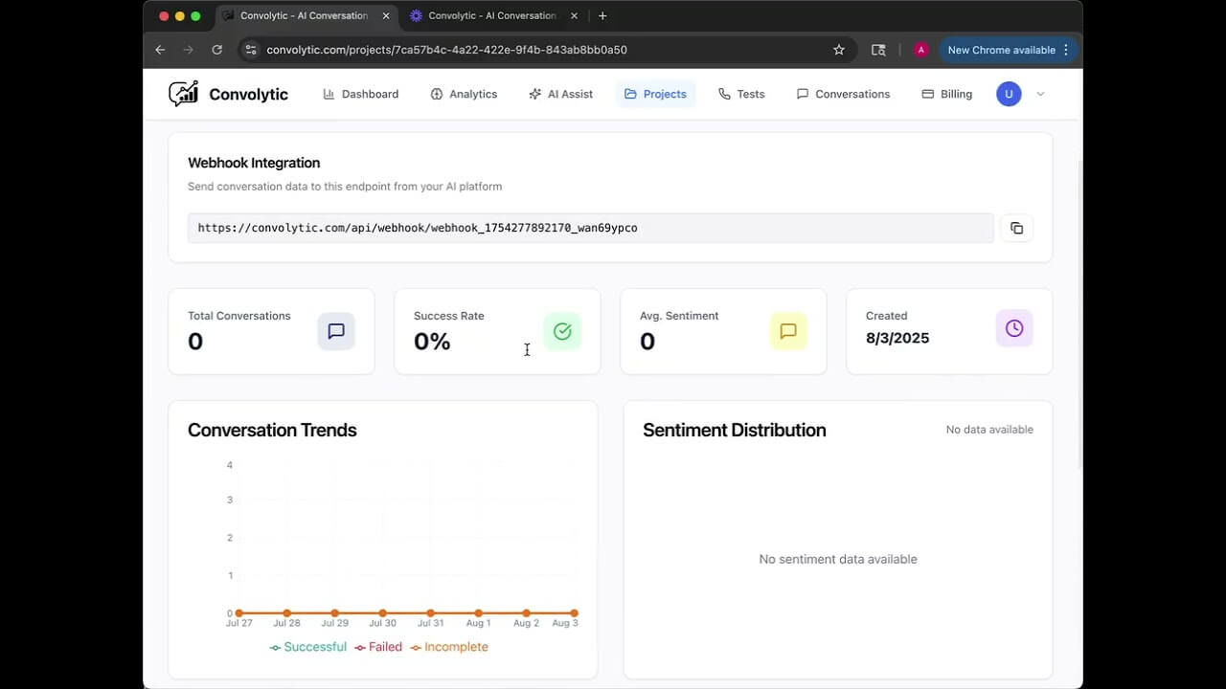Viewport: 1226px width, 689px height.
Task: Toggle the Incomplete series in chart legend
Action: pos(449,647)
